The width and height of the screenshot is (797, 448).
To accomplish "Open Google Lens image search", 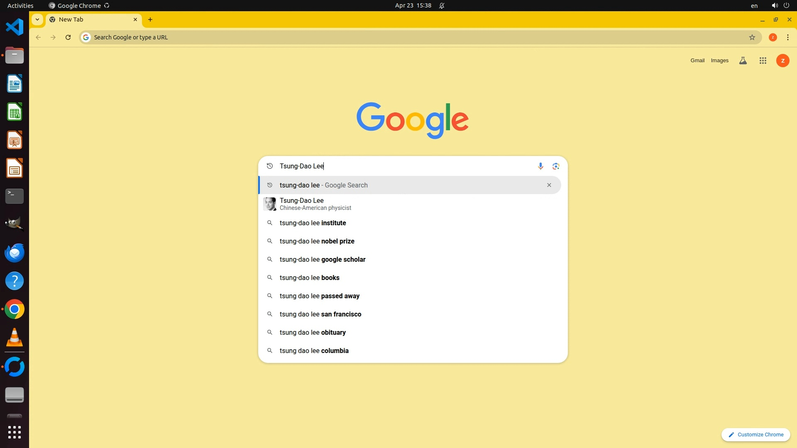I will click(x=556, y=166).
